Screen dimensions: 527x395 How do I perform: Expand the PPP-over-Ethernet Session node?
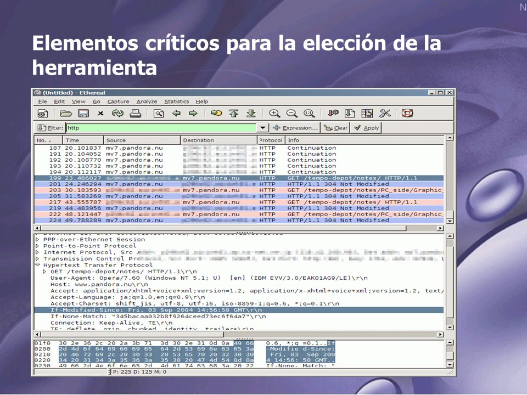(37, 240)
